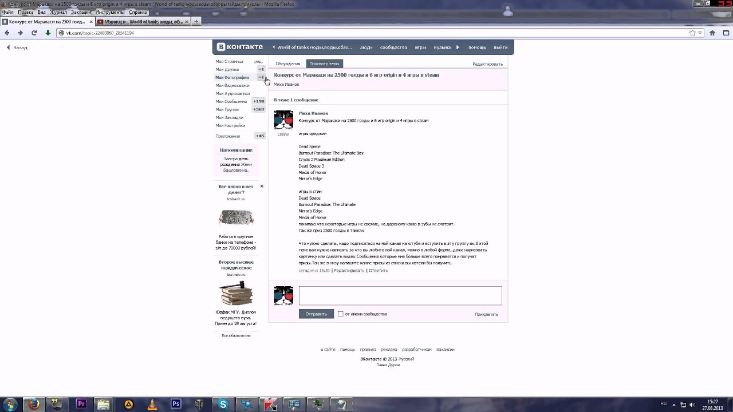This screenshot has height=412, width=733.
Task: Check the от имени сообщества checkbox
Action: coord(340,314)
